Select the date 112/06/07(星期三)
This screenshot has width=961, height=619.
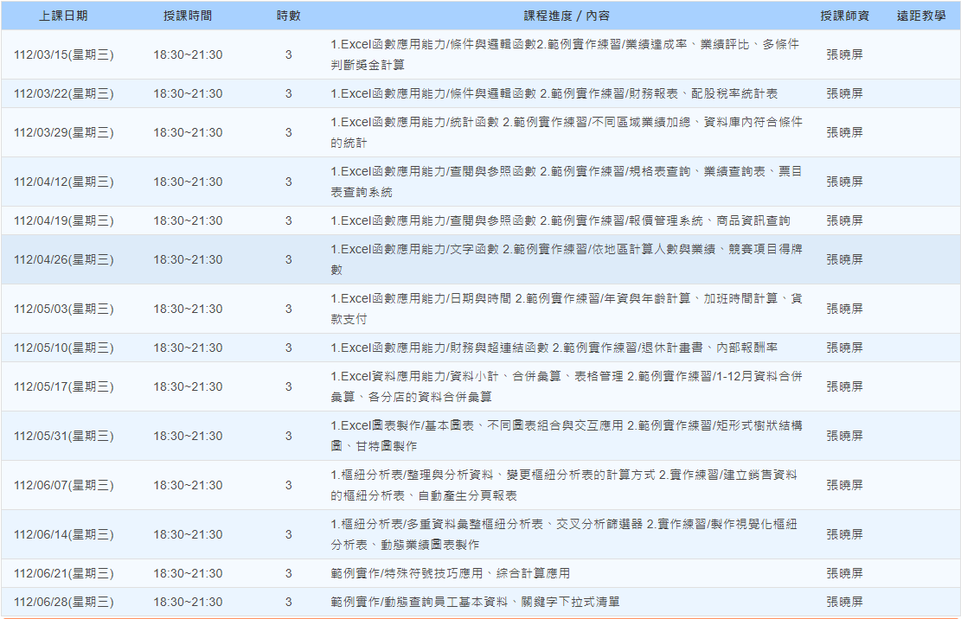(64, 485)
